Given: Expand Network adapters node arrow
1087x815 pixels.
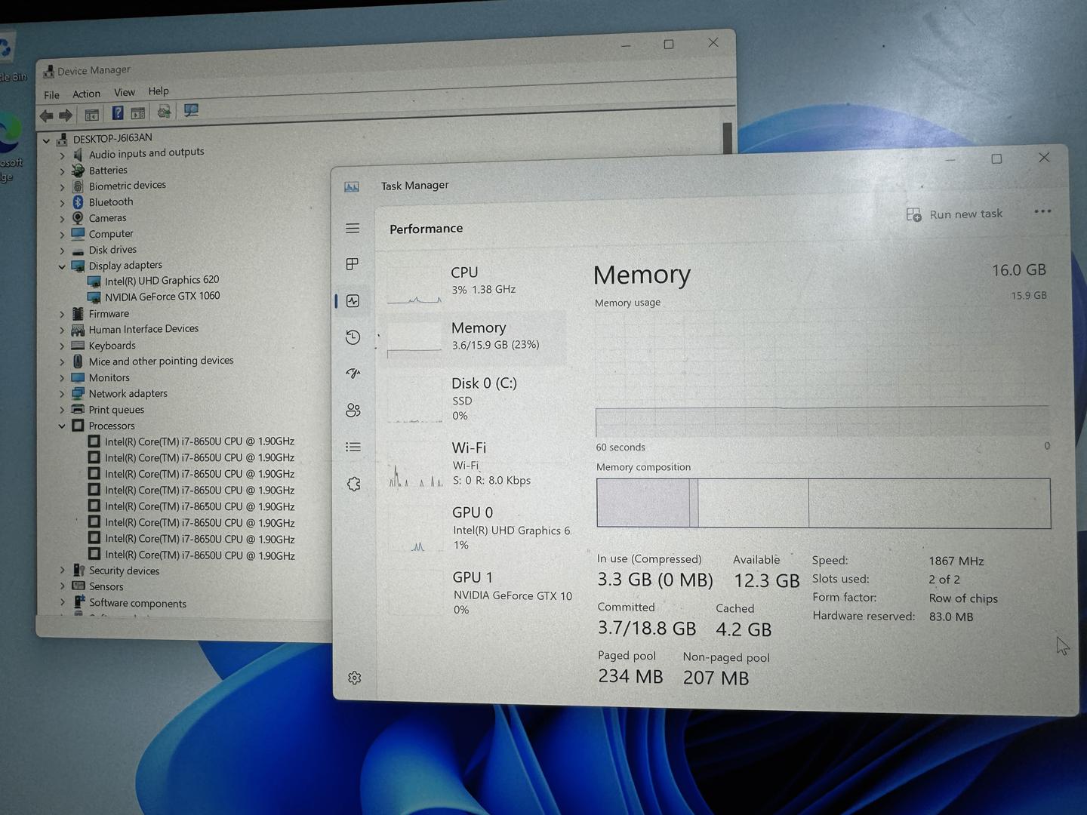Looking at the screenshot, I should coord(62,394).
